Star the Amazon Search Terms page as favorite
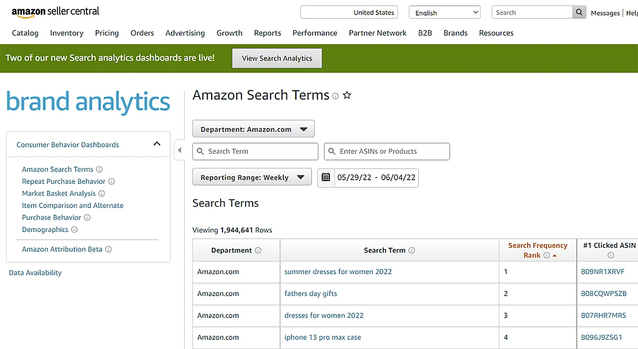 coord(347,95)
